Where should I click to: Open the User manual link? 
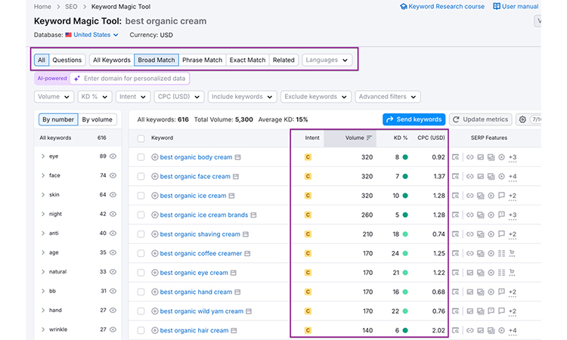[x=516, y=7]
